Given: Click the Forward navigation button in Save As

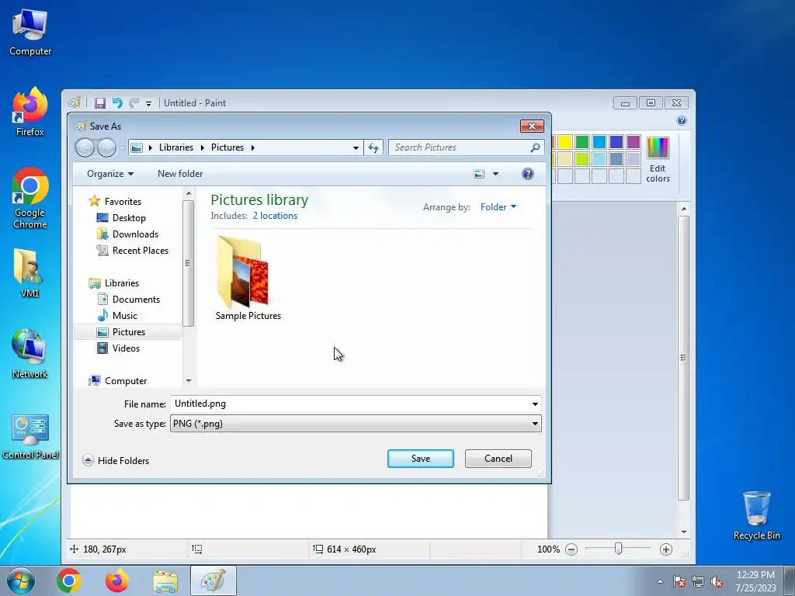Looking at the screenshot, I should coord(106,147).
